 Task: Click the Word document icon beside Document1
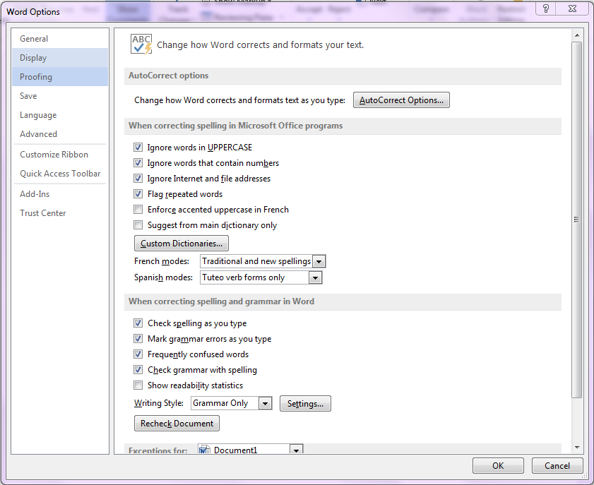pos(205,450)
